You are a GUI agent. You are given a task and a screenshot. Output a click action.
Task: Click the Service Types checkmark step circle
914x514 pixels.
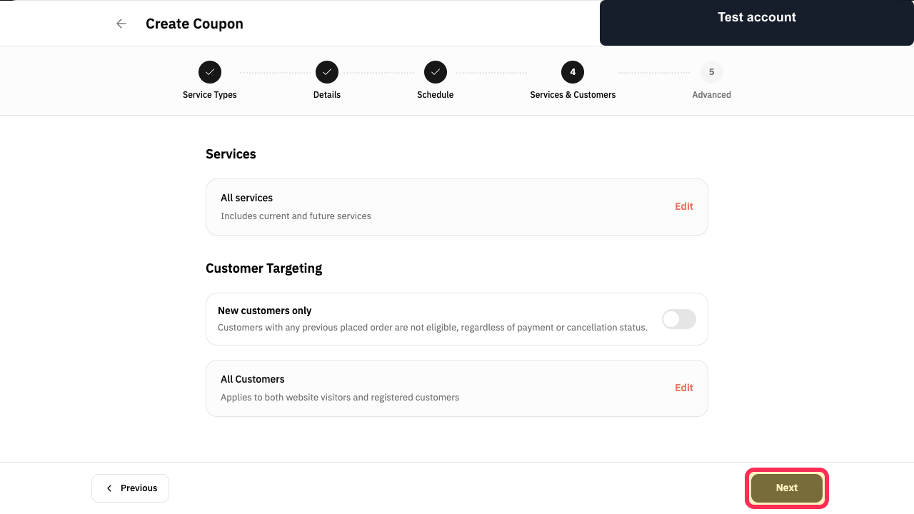click(210, 72)
